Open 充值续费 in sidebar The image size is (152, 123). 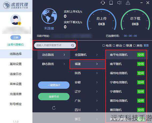pyautogui.click(x=16, y=94)
